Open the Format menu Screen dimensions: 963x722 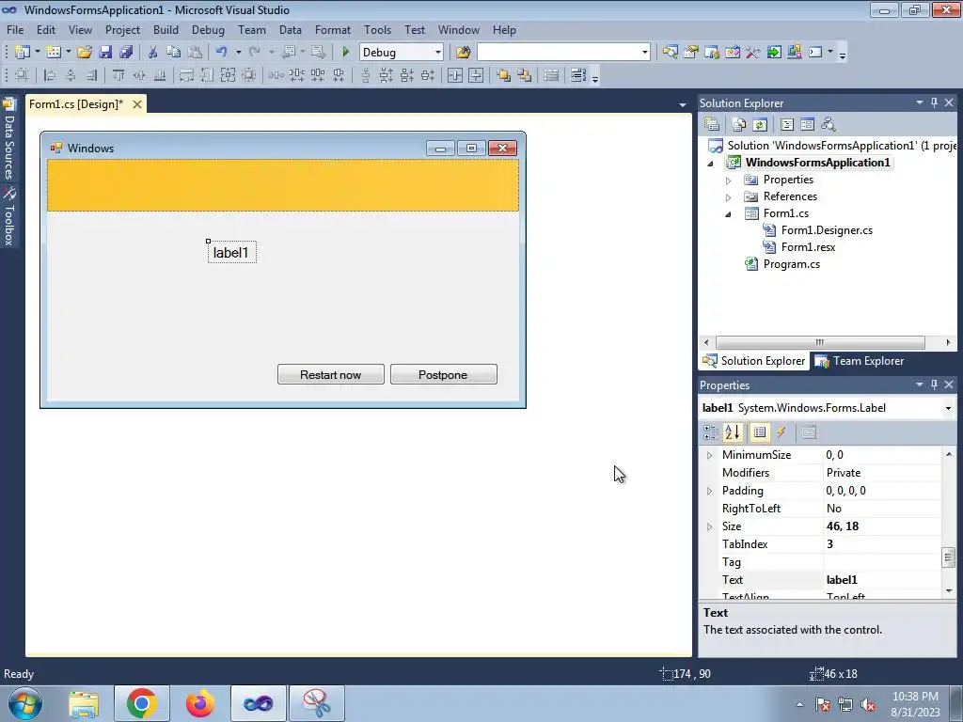point(333,30)
